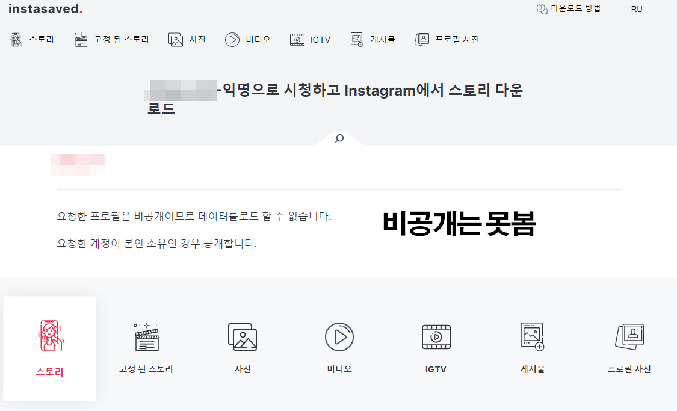
Task: Open the 다운로드 방법 help link
Action: coord(575,8)
